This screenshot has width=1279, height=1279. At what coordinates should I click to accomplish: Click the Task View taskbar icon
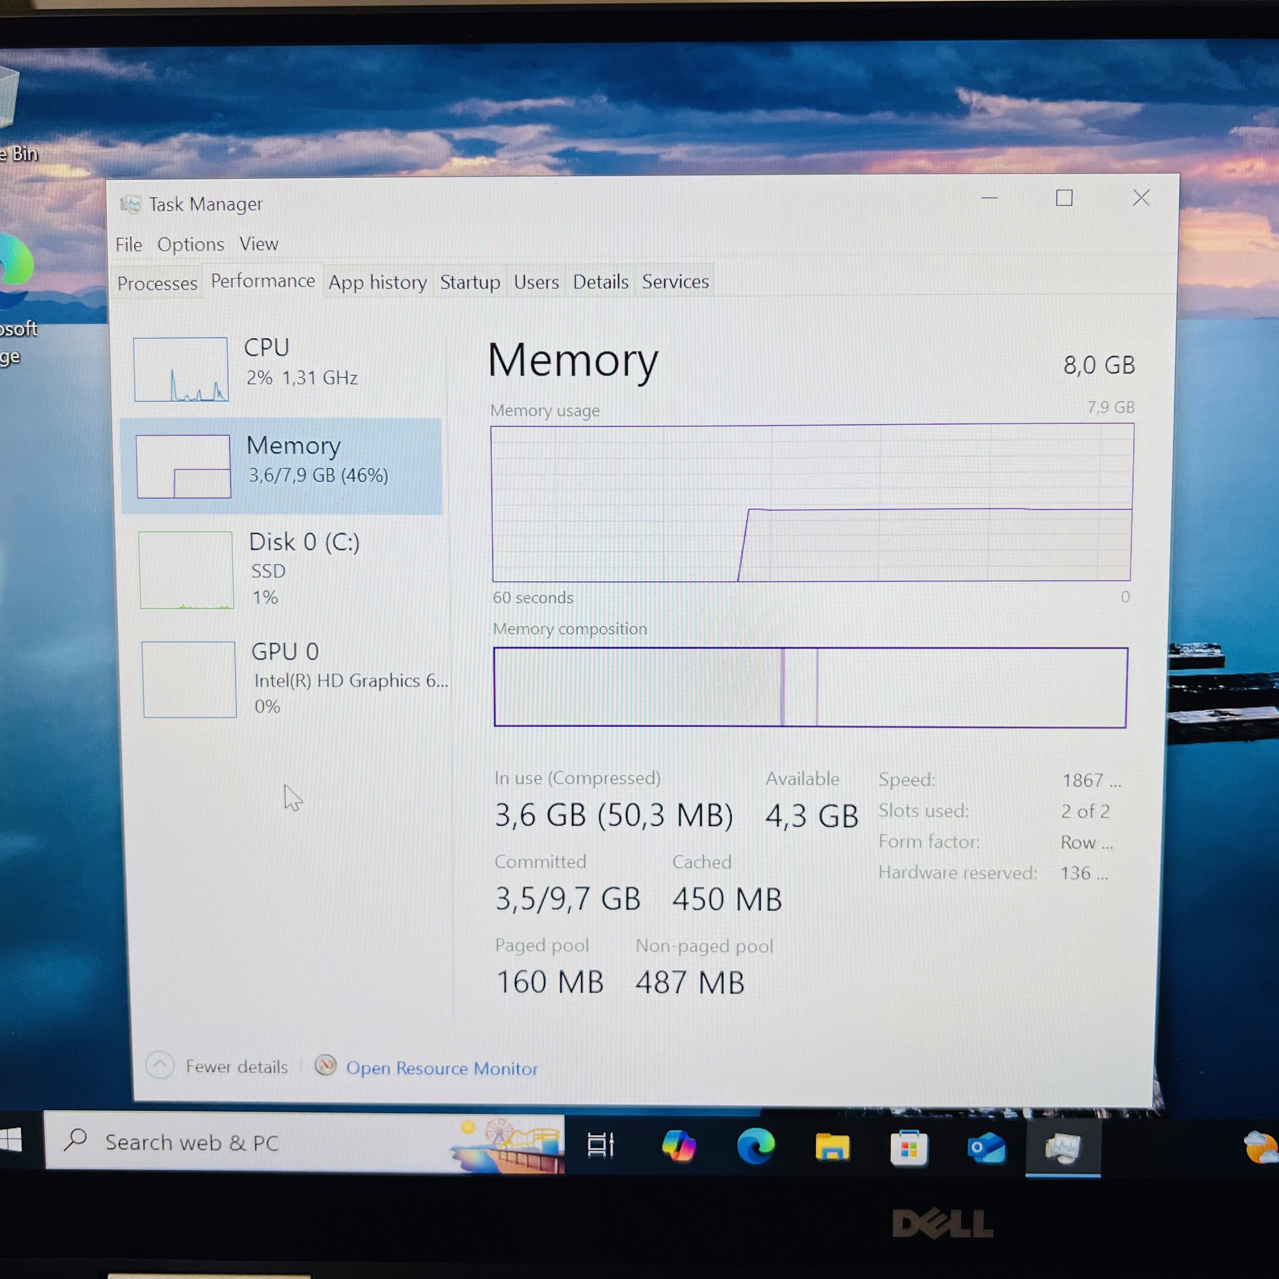click(601, 1145)
